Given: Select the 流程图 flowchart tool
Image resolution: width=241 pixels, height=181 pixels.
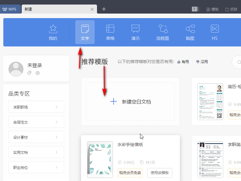Looking at the screenshot, I should tap(163, 32).
